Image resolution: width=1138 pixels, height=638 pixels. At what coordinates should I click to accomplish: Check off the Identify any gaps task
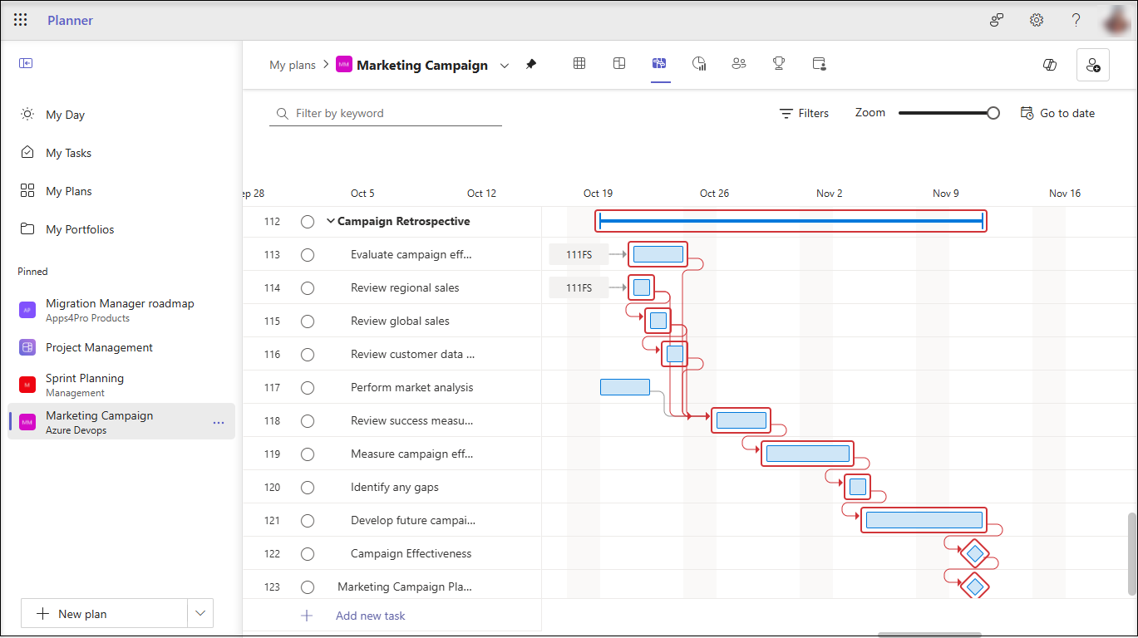click(x=308, y=488)
